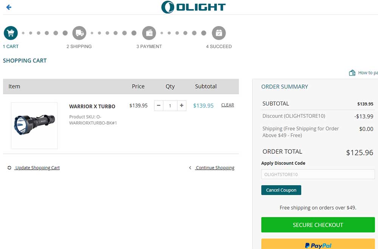Click the Update Shopping Cart link
This screenshot has height=249, width=378.
(37, 168)
